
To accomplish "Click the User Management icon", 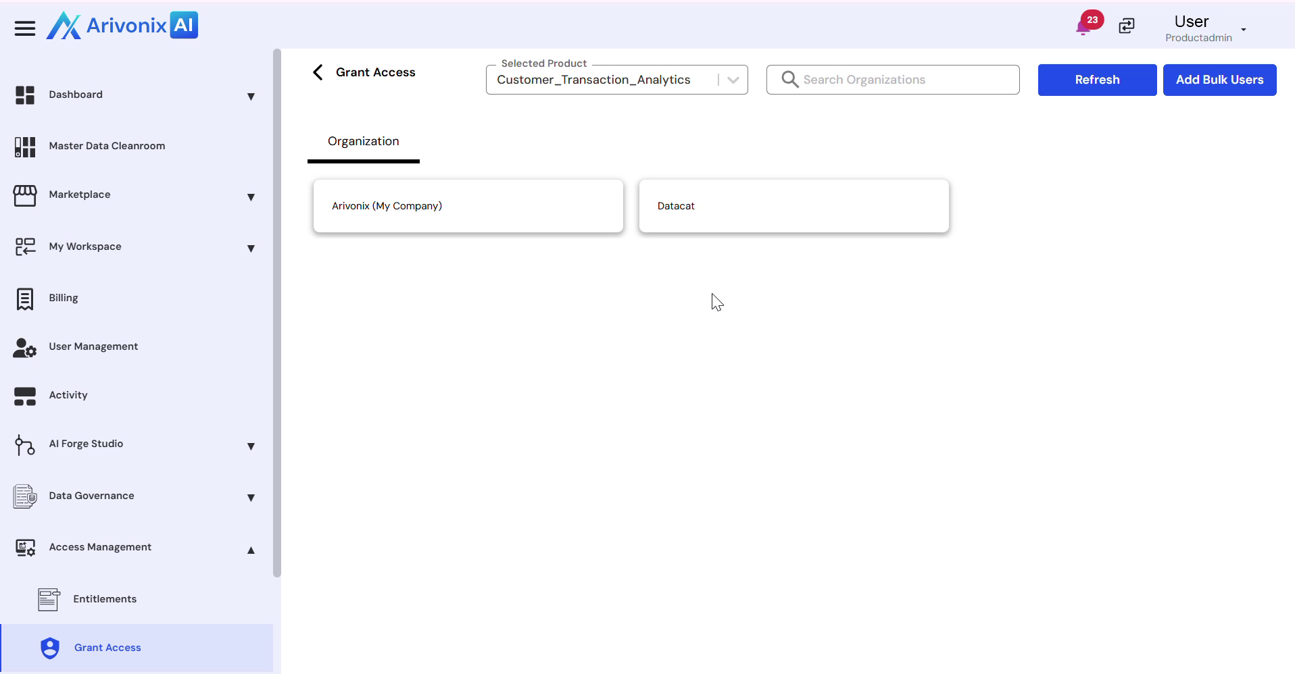I will point(25,347).
